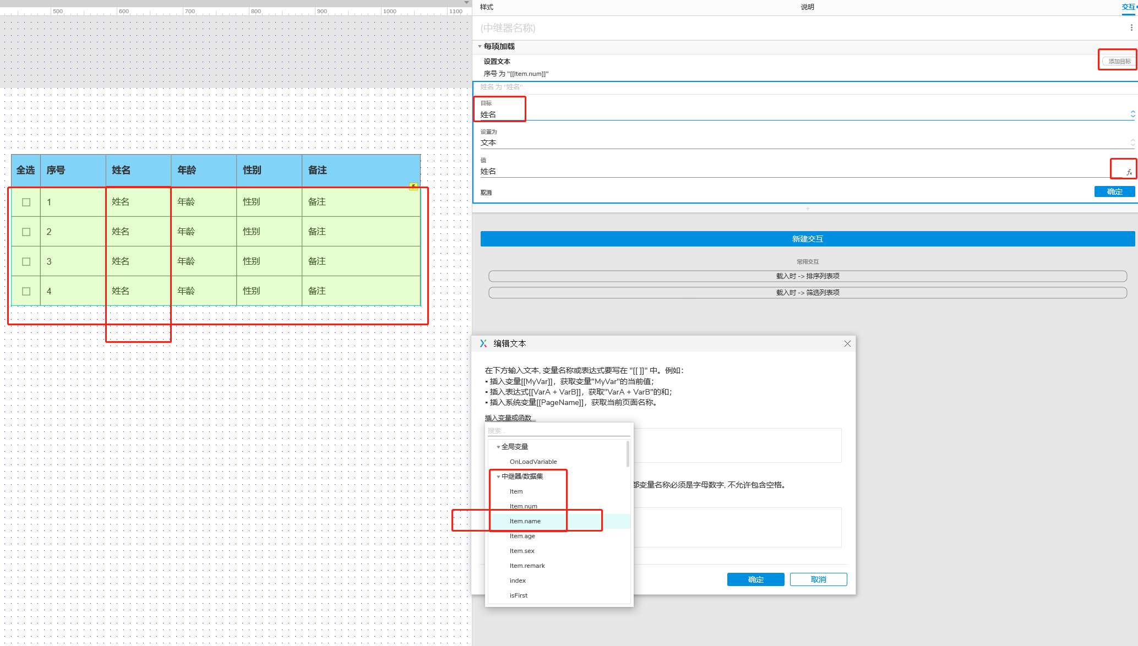1138x646 pixels.
Task: Click the 序号 header cell
Action: pos(73,171)
